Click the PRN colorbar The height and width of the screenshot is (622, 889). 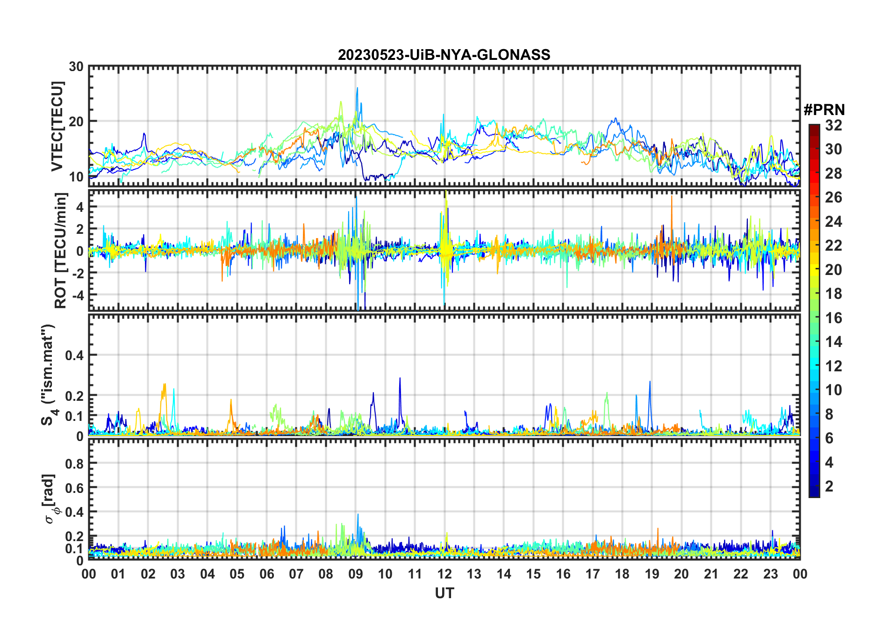pos(814,311)
